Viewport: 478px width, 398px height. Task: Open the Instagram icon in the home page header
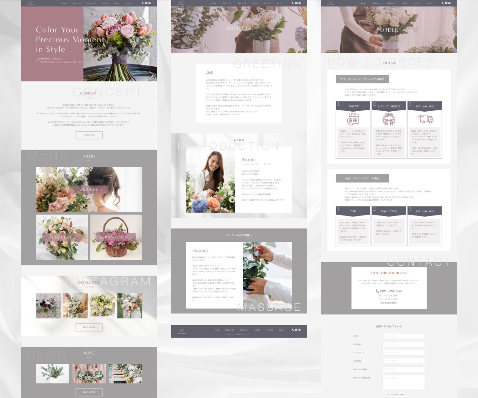click(146, 3)
